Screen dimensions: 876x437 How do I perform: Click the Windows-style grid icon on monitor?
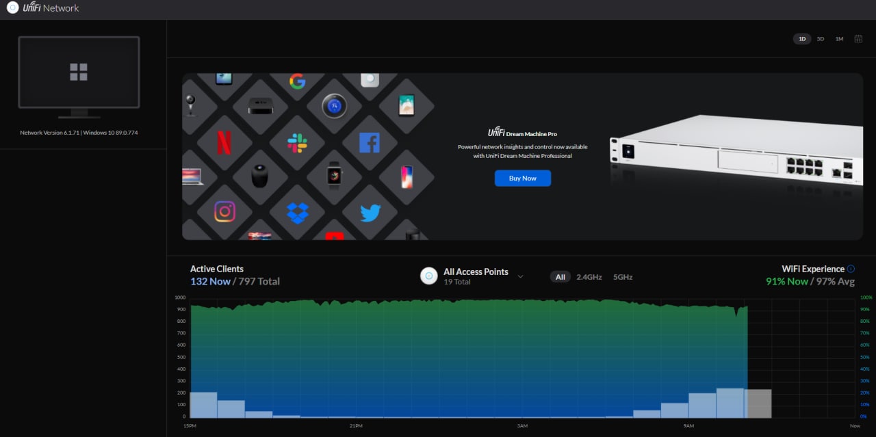pos(79,72)
